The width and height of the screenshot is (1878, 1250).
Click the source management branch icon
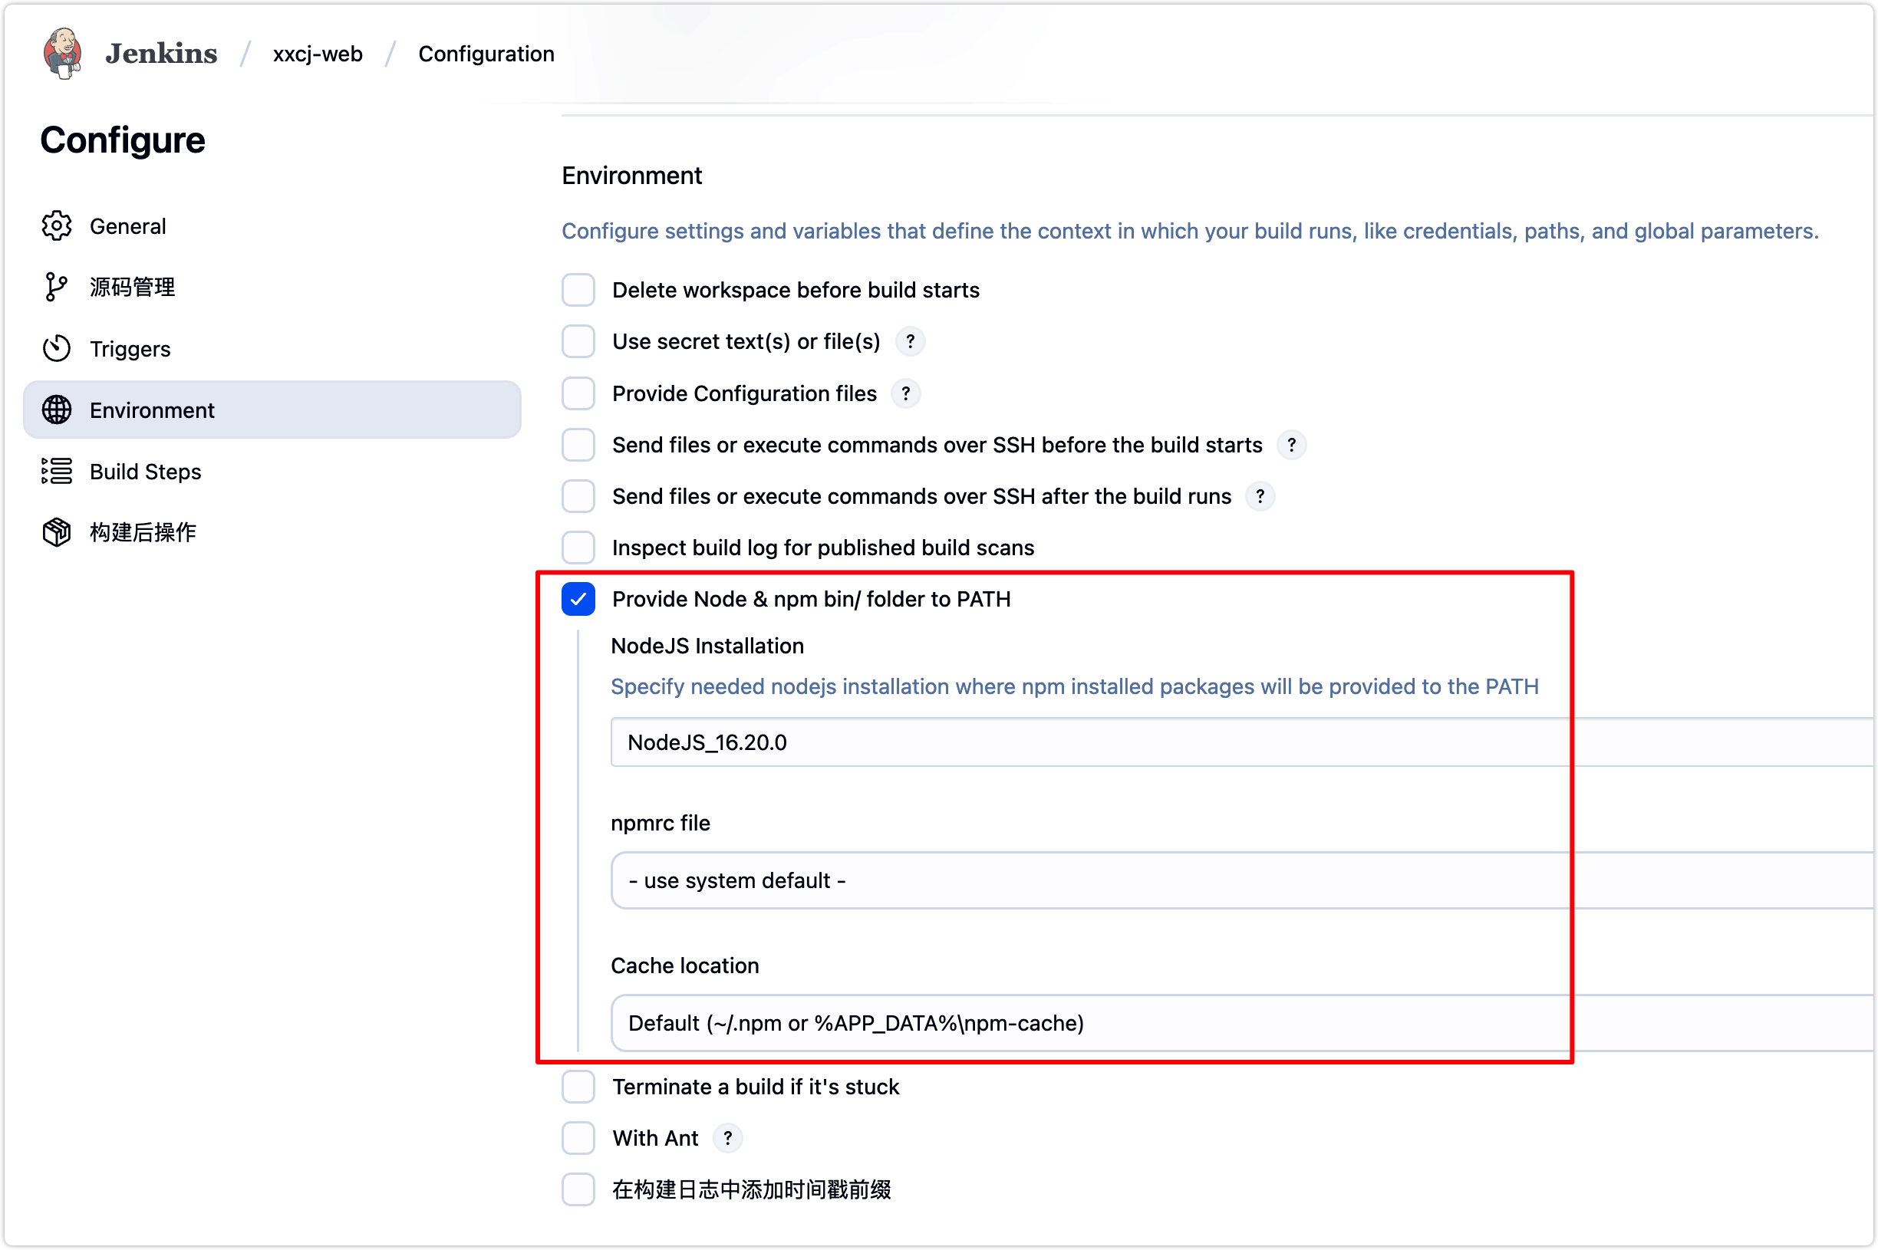(55, 287)
